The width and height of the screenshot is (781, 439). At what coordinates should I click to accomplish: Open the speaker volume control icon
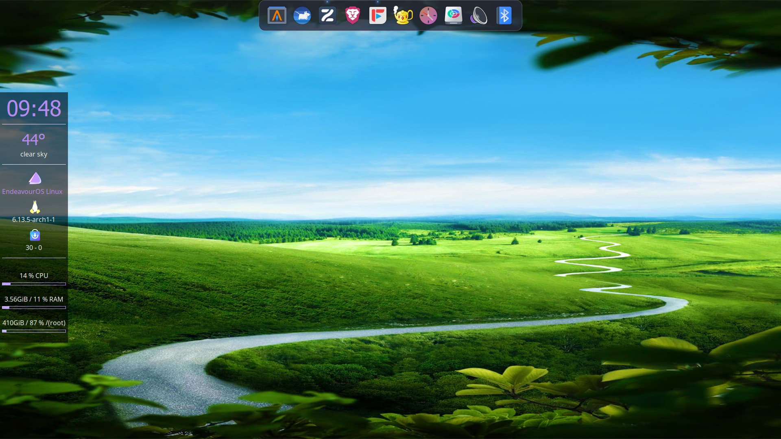point(478,15)
